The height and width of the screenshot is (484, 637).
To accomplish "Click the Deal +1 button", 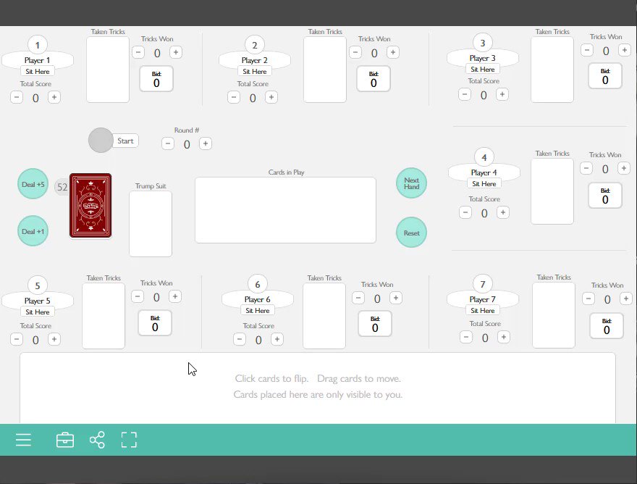I will click(x=33, y=231).
